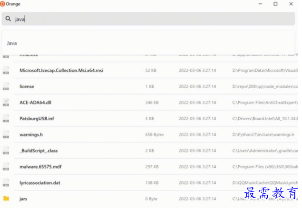Click the ACE-ADA64.dll file icon

click(6, 102)
